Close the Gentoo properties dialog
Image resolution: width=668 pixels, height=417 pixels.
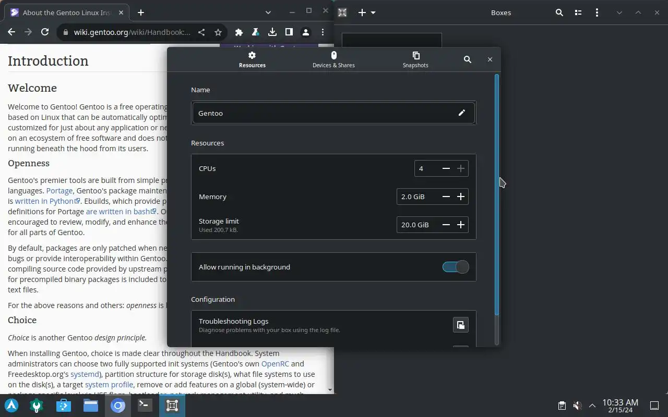tap(490, 59)
